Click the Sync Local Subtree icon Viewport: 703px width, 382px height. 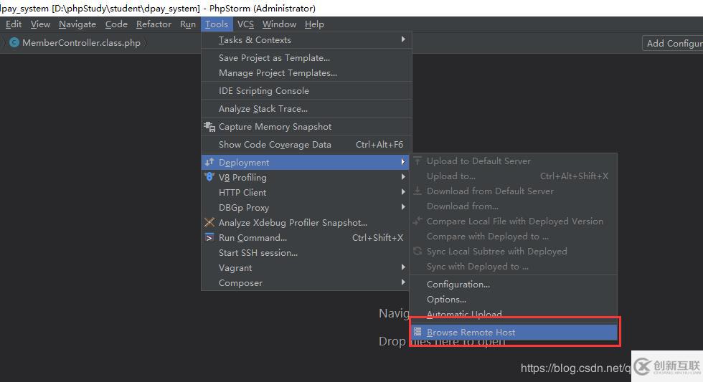coord(417,251)
